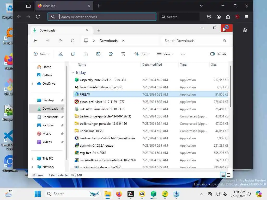Sort by Type column header

(x=183, y=65)
